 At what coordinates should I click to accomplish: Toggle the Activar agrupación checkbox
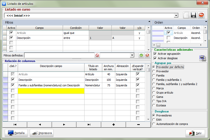[x=155, y=54]
